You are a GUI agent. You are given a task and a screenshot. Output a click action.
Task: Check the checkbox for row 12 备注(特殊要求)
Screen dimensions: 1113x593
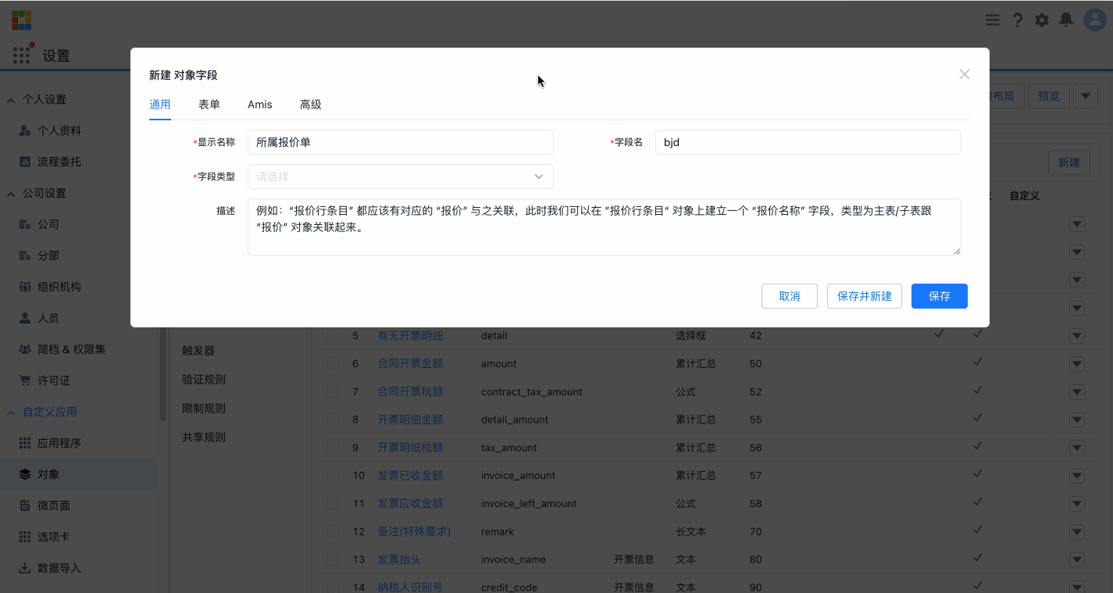(x=334, y=531)
